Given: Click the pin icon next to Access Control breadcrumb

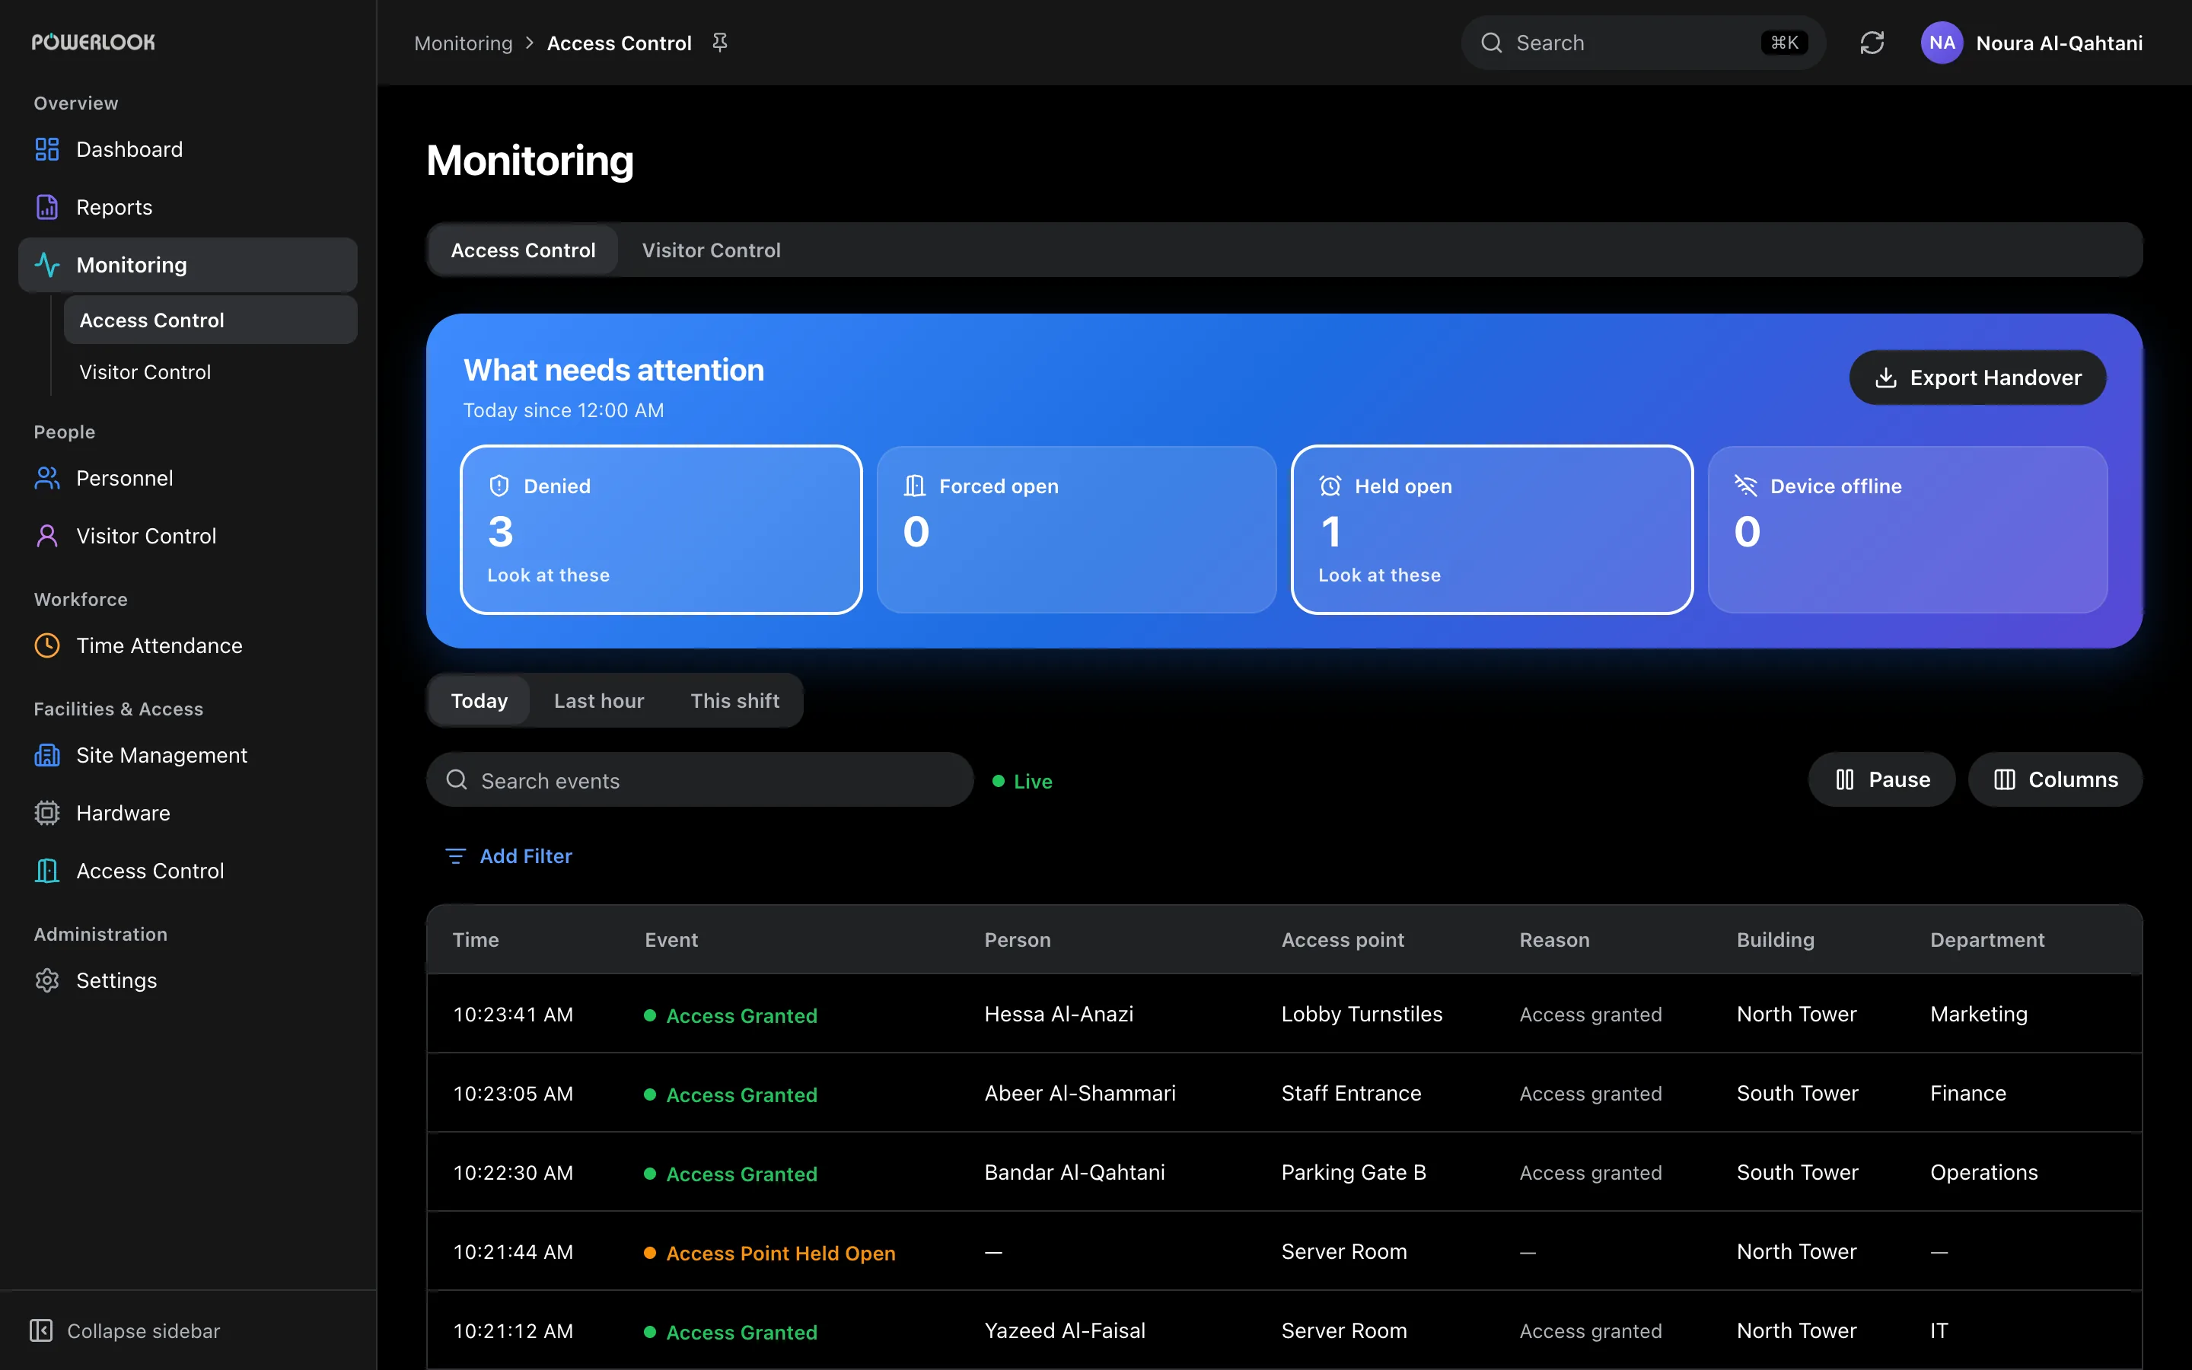Looking at the screenshot, I should pos(720,43).
